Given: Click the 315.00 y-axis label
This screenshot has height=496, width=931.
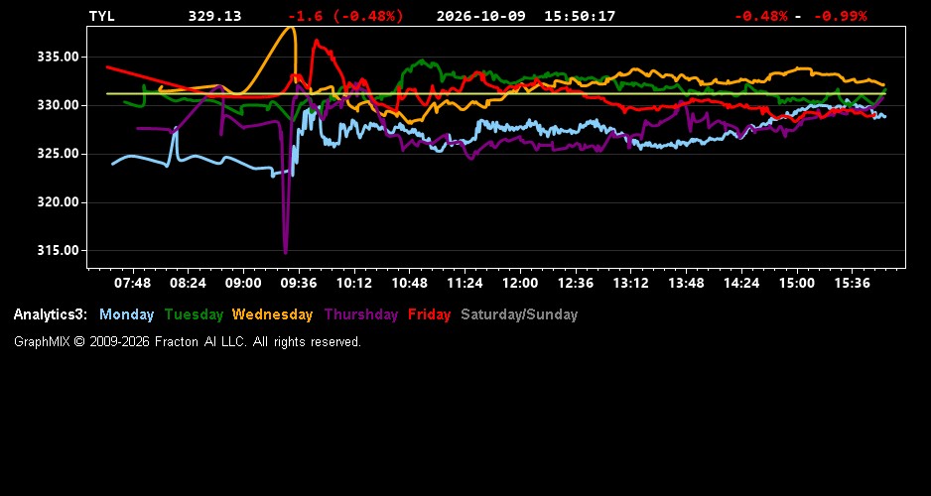Looking at the screenshot, I should tap(59, 250).
